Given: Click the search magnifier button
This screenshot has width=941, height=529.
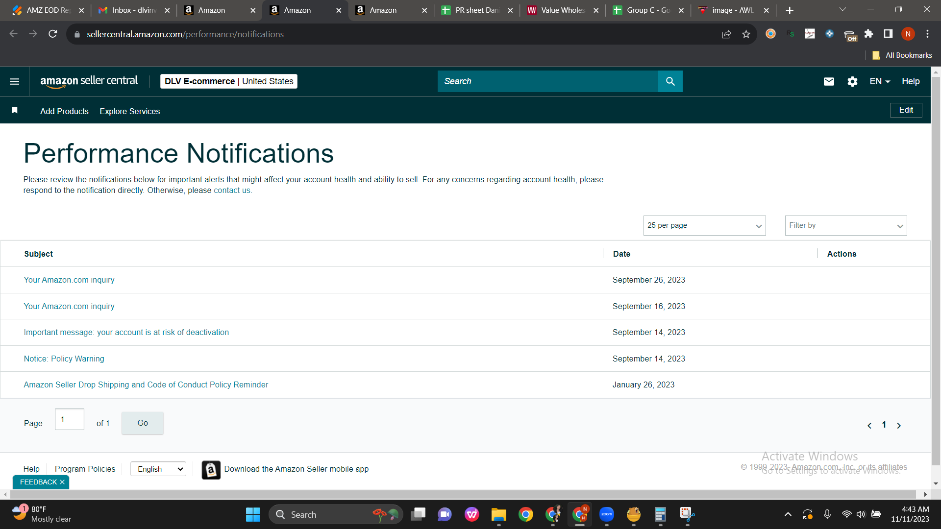Looking at the screenshot, I should coord(670,81).
